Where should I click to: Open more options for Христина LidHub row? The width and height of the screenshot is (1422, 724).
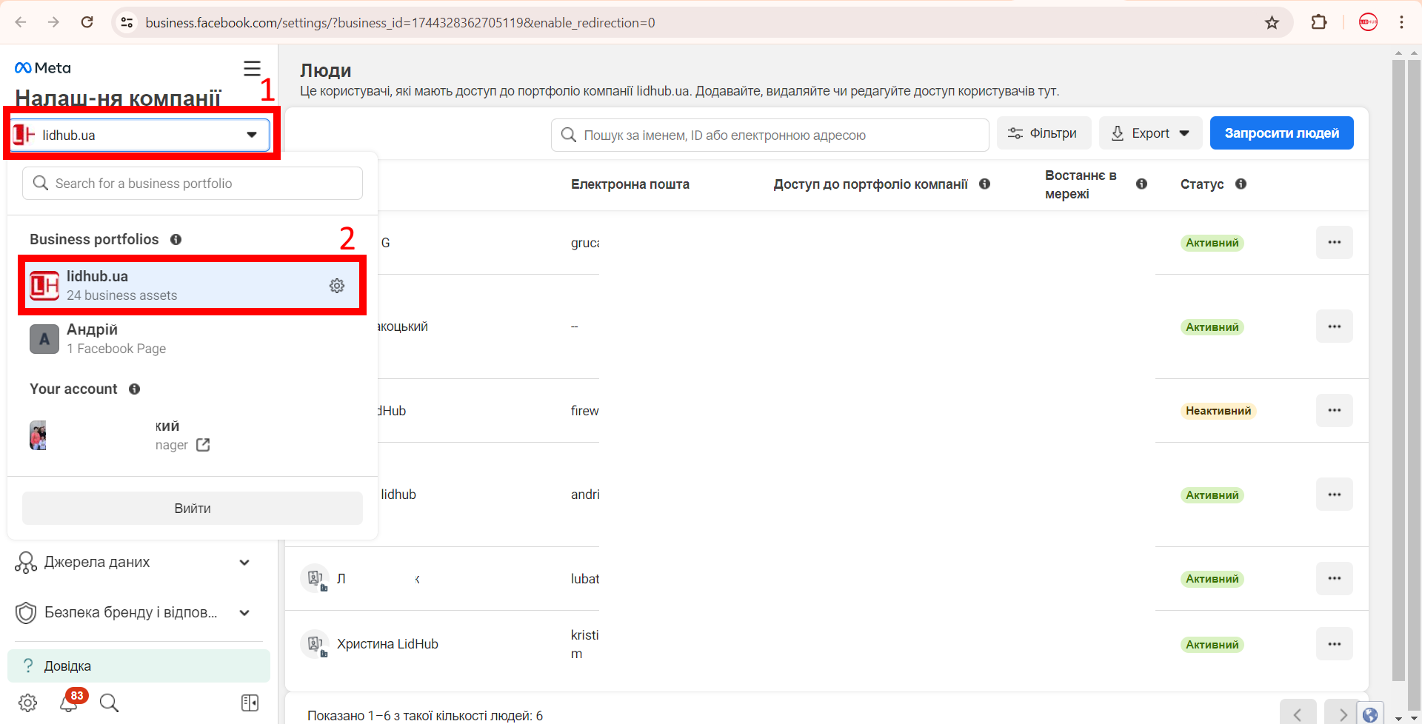pyautogui.click(x=1335, y=644)
